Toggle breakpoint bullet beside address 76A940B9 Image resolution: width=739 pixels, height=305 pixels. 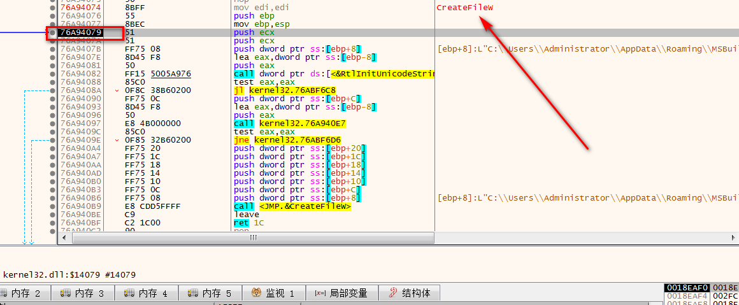[x=52, y=206]
